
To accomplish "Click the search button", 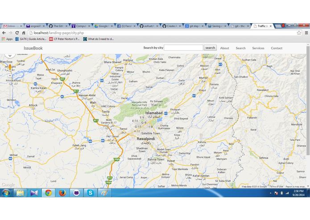I will 210,48.
